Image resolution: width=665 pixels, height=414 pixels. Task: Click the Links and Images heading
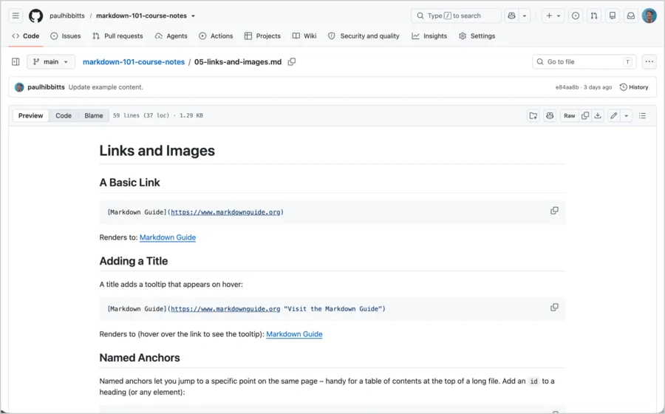tap(157, 151)
